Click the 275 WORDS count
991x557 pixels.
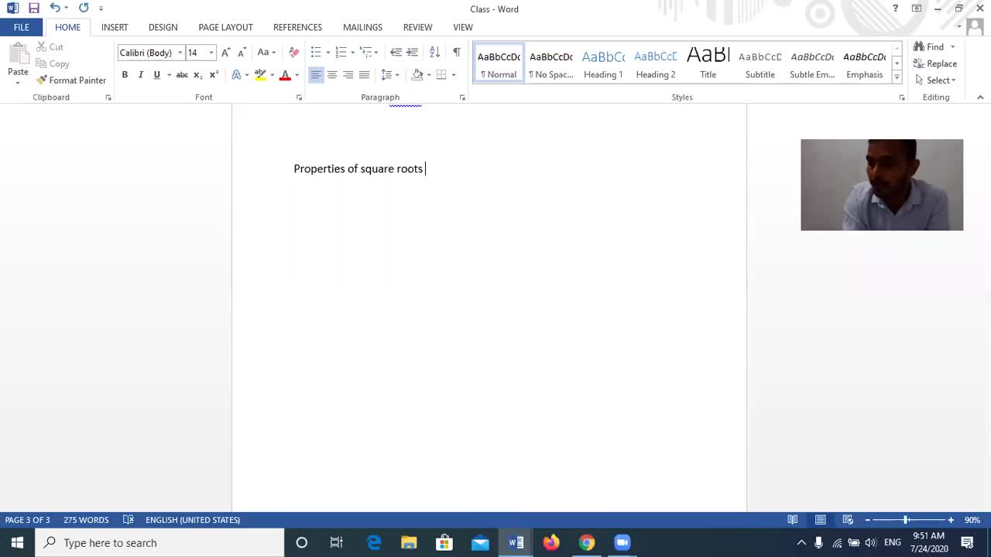coord(86,520)
